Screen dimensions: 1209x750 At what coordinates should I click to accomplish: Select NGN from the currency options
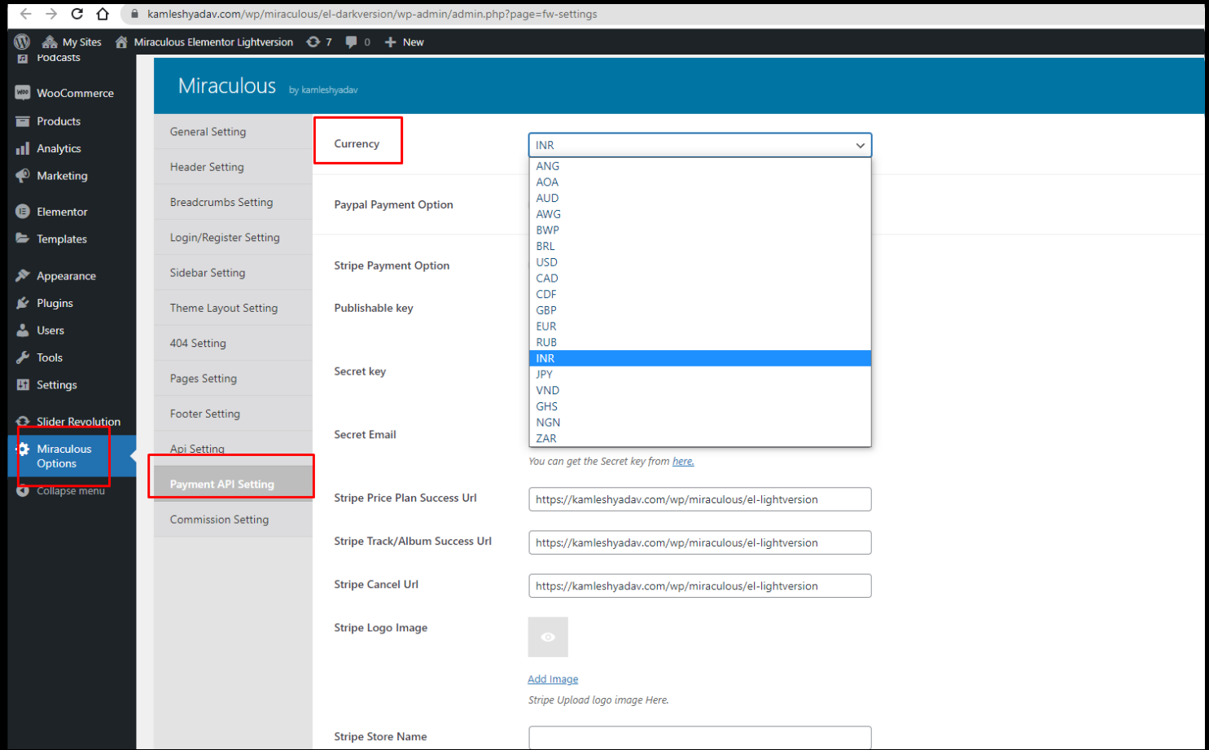700,423
